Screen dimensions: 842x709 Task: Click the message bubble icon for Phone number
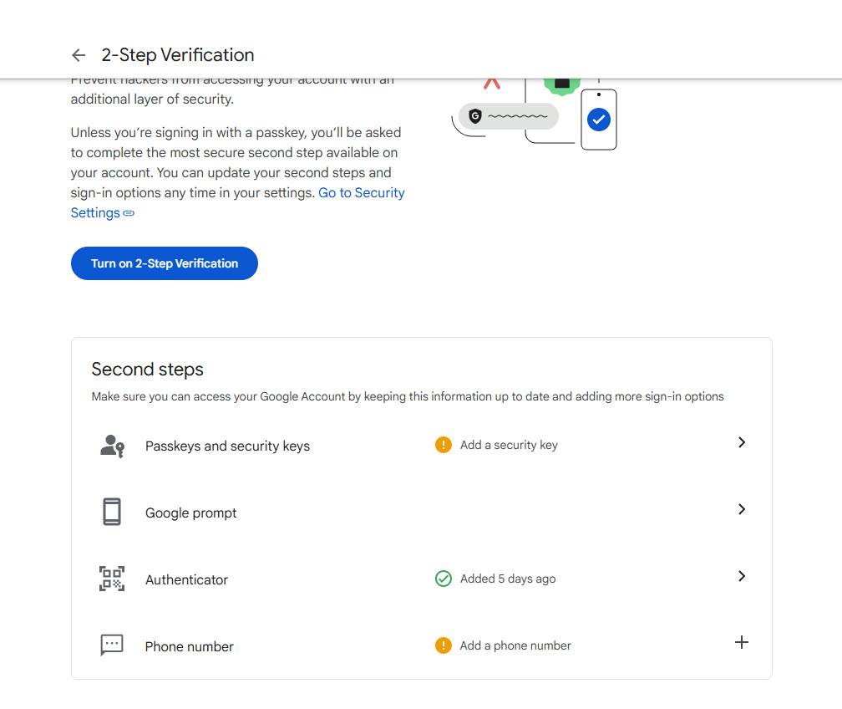coord(112,645)
